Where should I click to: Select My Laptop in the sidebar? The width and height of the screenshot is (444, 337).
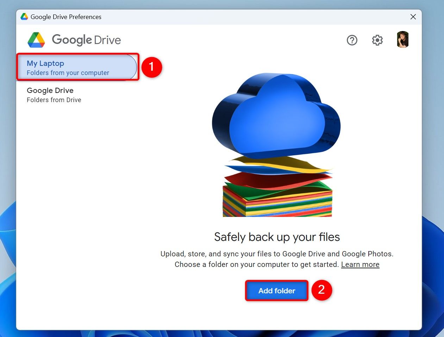point(77,67)
